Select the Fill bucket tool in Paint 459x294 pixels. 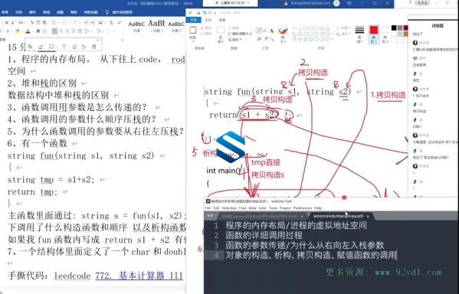[x=265, y=31]
